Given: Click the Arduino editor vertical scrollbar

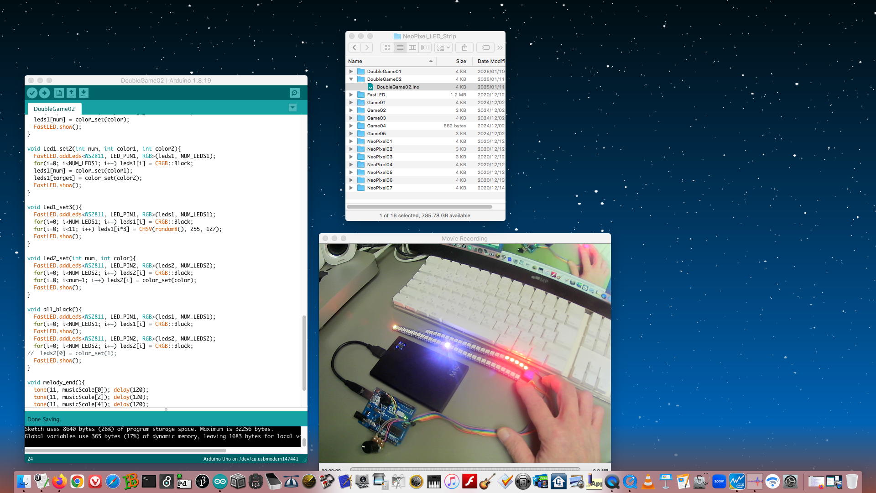Looking at the screenshot, I should point(304,352).
